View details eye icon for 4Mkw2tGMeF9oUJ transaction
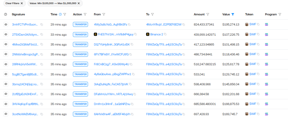The image size is (288, 119). point(6,44)
